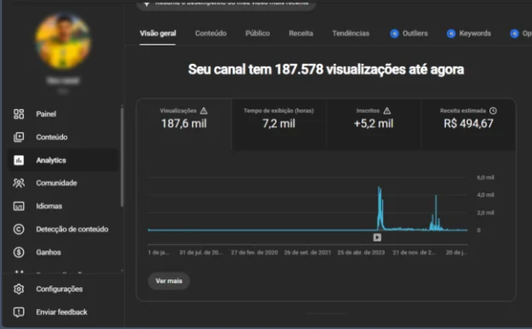
Task: Click the Ver mais button
Action: [x=168, y=281]
